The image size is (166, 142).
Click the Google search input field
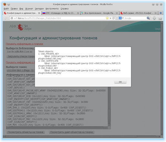pos(135,18)
